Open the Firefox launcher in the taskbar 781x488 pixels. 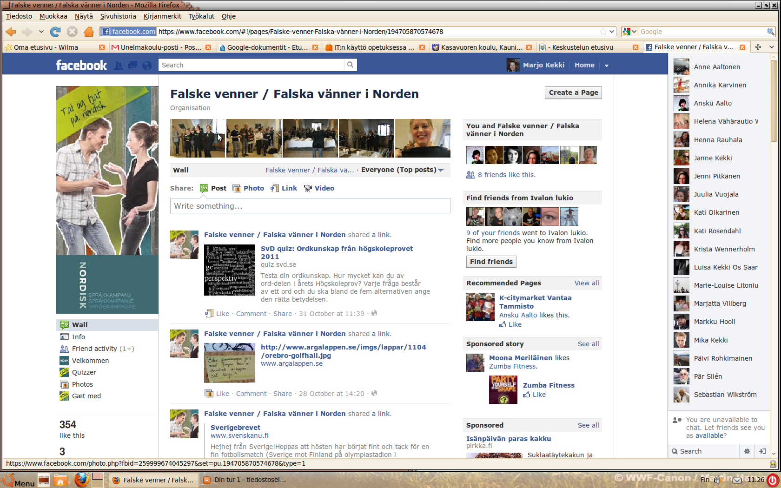82,480
